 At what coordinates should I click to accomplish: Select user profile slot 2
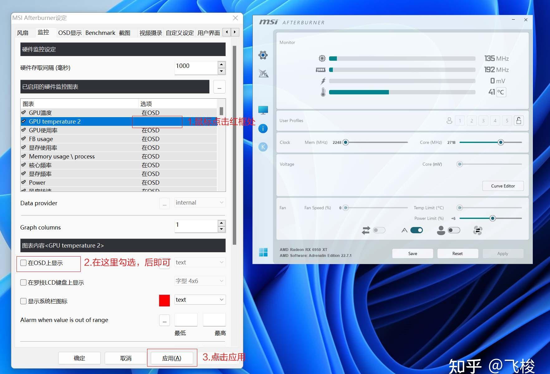click(472, 121)
